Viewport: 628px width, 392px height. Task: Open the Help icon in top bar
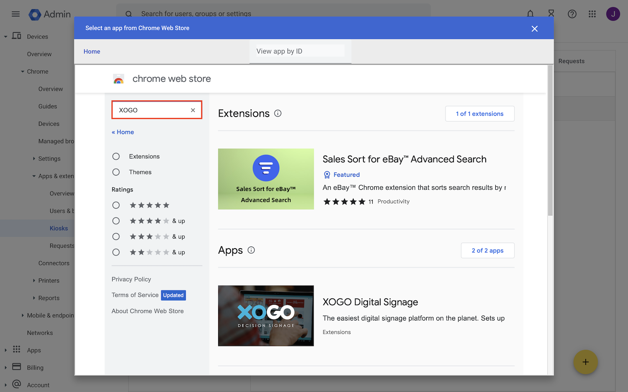point(572,14)
